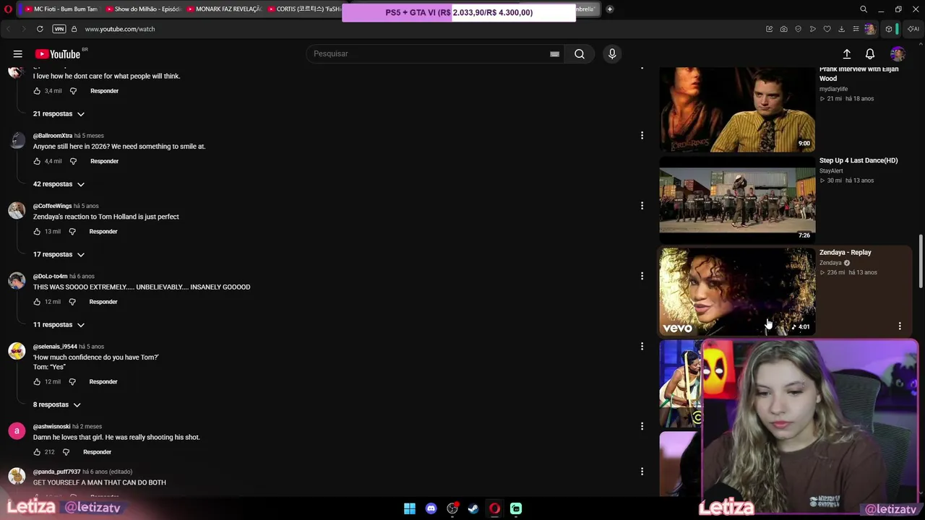Click Responder under @BallroomXtra comment
Viewport: 925px width, 520px height.
click(104, 161)
